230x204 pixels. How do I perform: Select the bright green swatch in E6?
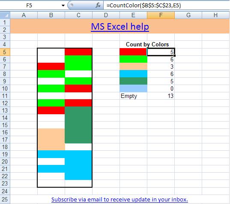pyautogui.click(x=133, y=59)
